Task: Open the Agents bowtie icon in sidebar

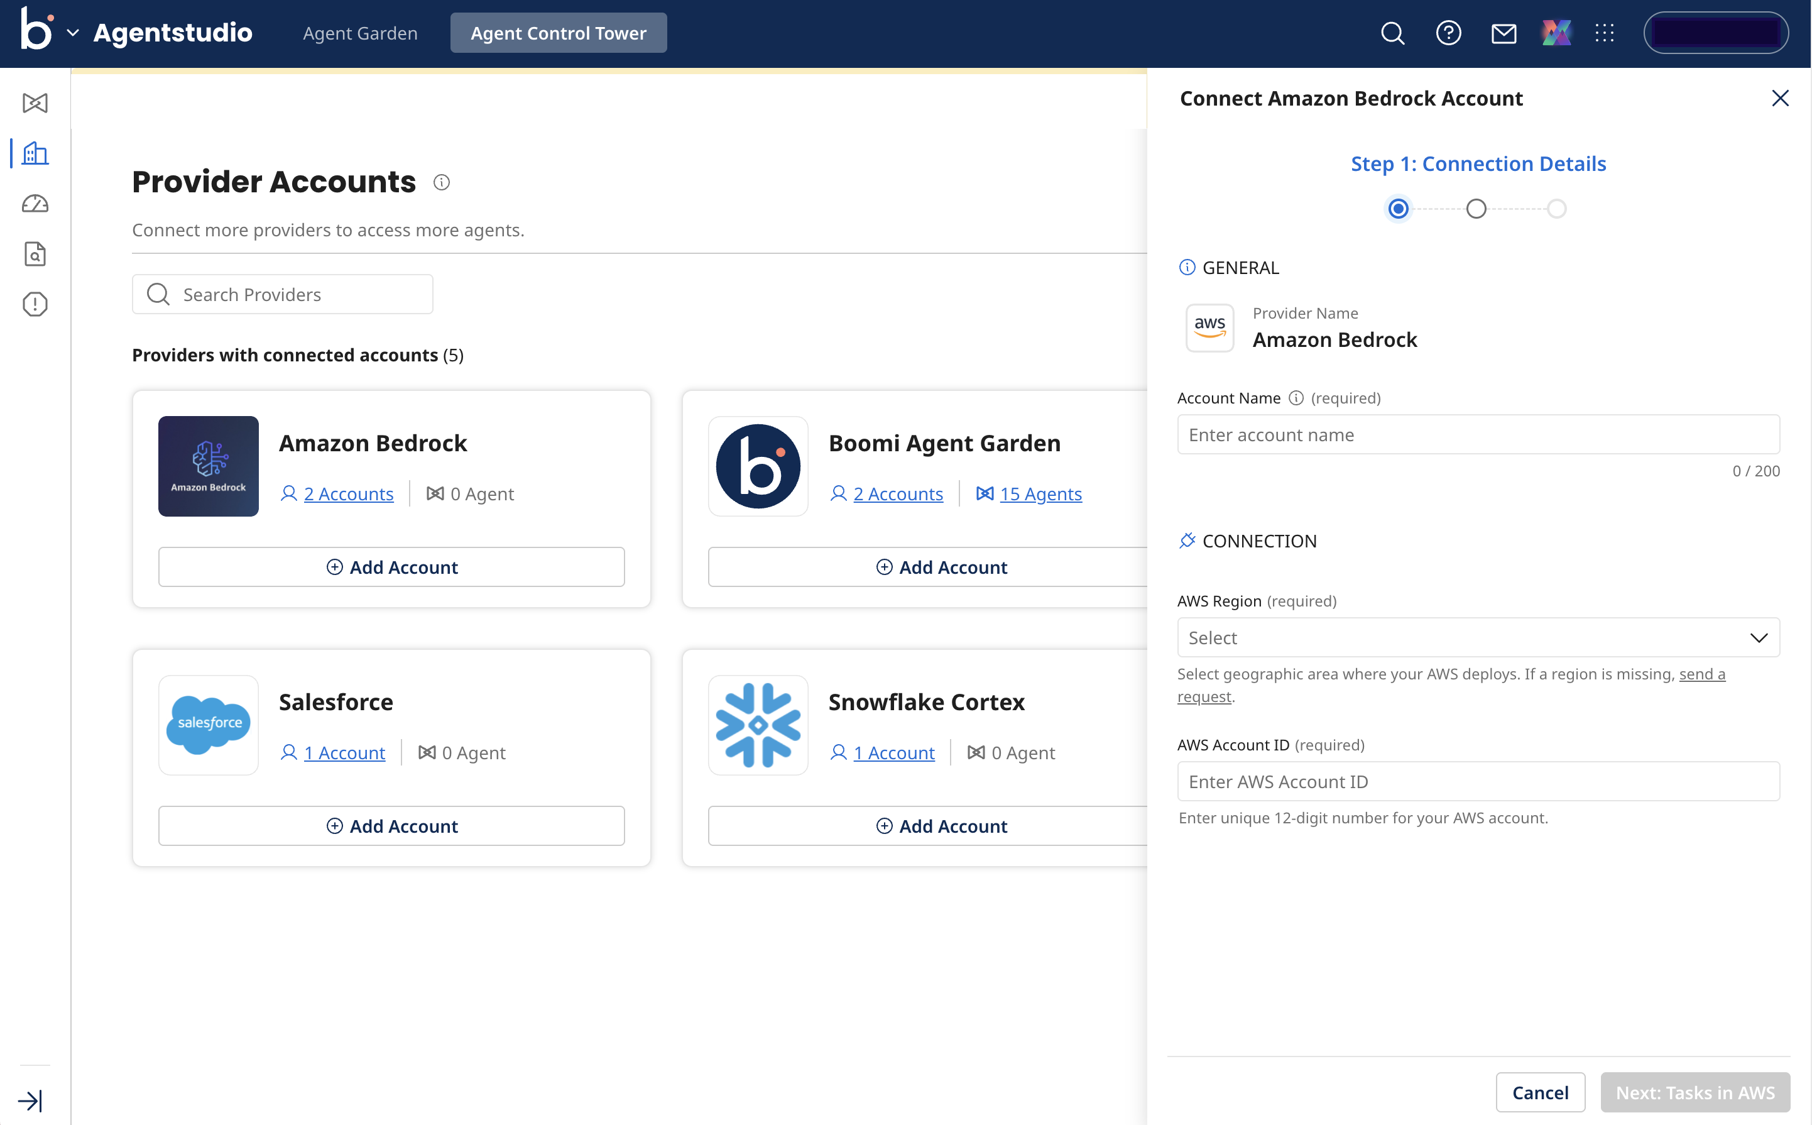Action: tap(35, 102)
